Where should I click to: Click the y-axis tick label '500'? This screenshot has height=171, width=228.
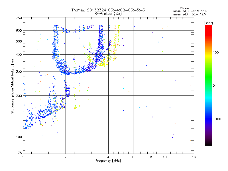[19, 41]
